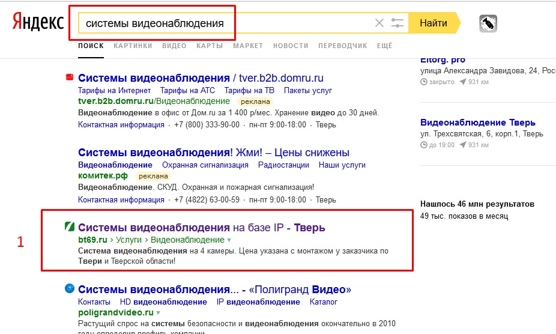556x334 pixels.
Task: Click the реклама label on domru ad
Action: pyautogui.click(x=255, y=102)
